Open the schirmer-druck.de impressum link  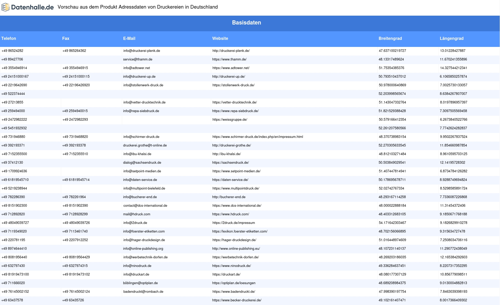click(x=258, y=137)
